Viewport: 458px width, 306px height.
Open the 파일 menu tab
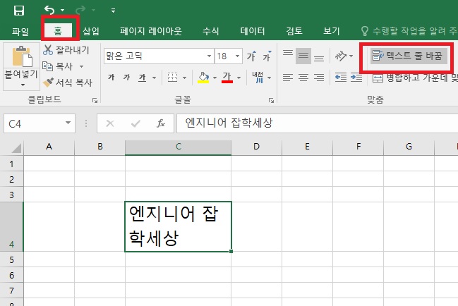click(x=20, y=31)
